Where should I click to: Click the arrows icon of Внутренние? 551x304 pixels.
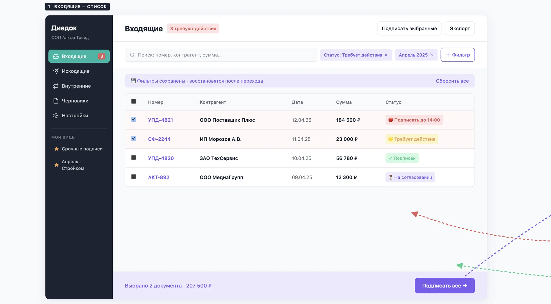point(56,86)
